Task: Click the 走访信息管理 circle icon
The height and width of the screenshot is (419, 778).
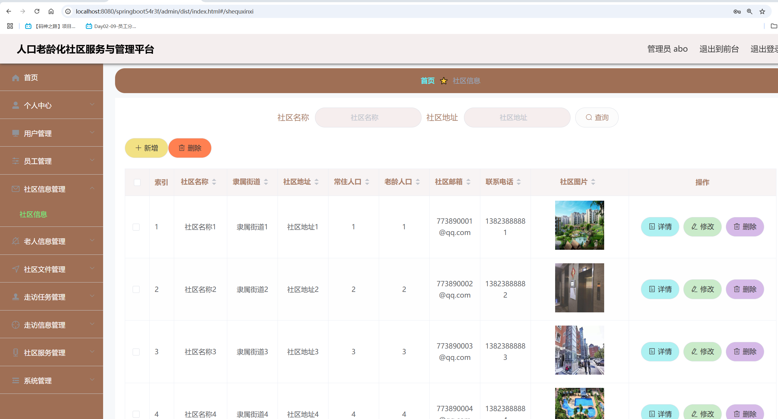Action: click(15, 325)
